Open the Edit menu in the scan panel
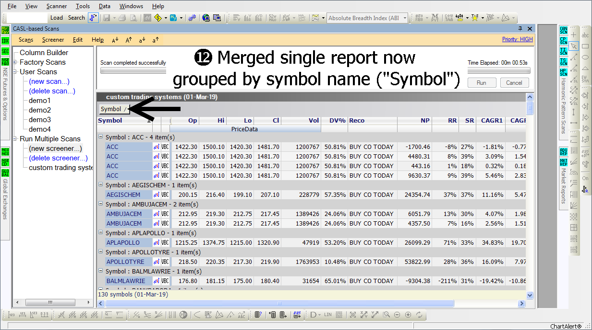 coord(78,40)
